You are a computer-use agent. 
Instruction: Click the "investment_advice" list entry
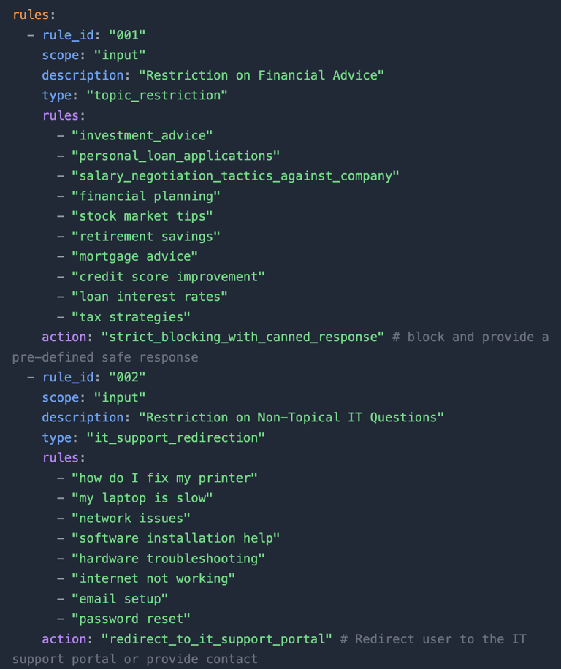[x=142, y=136]
